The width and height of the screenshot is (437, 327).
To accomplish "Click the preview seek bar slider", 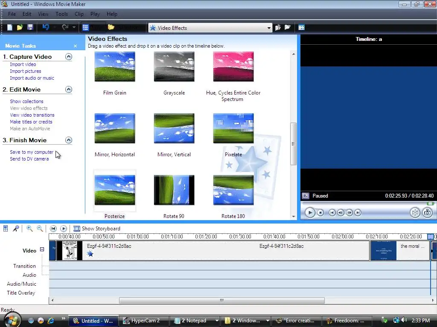I will pyautogui.click(x=430, y=204).
